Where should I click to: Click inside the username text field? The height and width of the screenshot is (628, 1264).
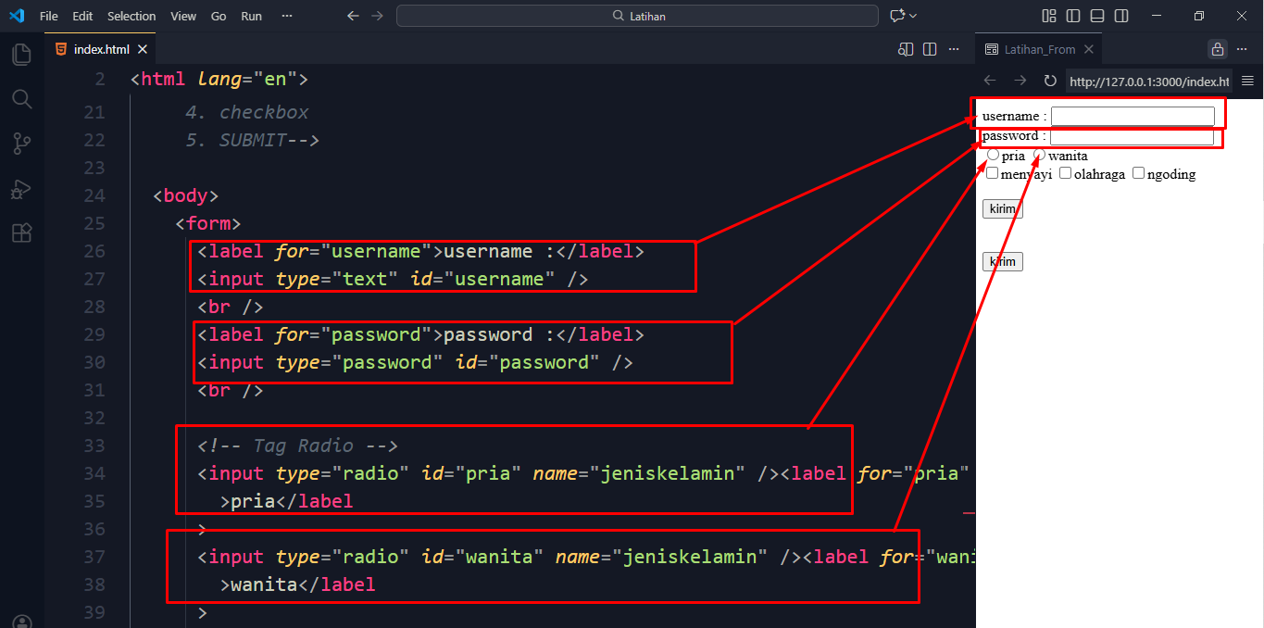1132,117
